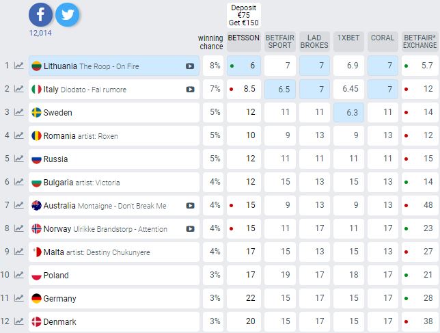Viewport: 440px width, 333px height.
Task: Play Italy's Fai rumore video
Action: point(190,90)
